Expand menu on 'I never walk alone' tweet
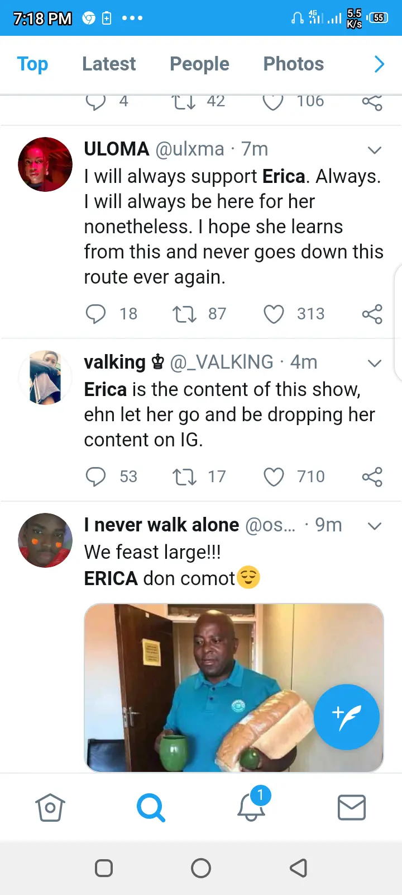 click(375, 526)
